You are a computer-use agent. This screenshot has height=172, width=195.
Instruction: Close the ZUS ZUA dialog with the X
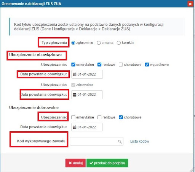[190, 4]
